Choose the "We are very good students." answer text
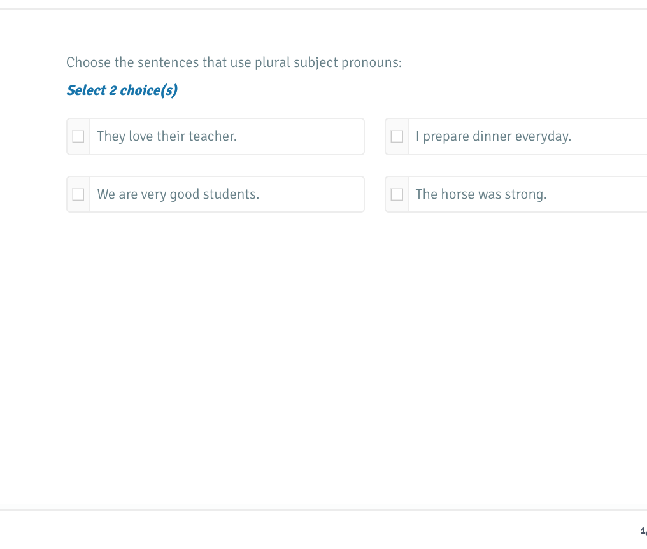Viewport: 647px width, 549px height. coord(178,194)
